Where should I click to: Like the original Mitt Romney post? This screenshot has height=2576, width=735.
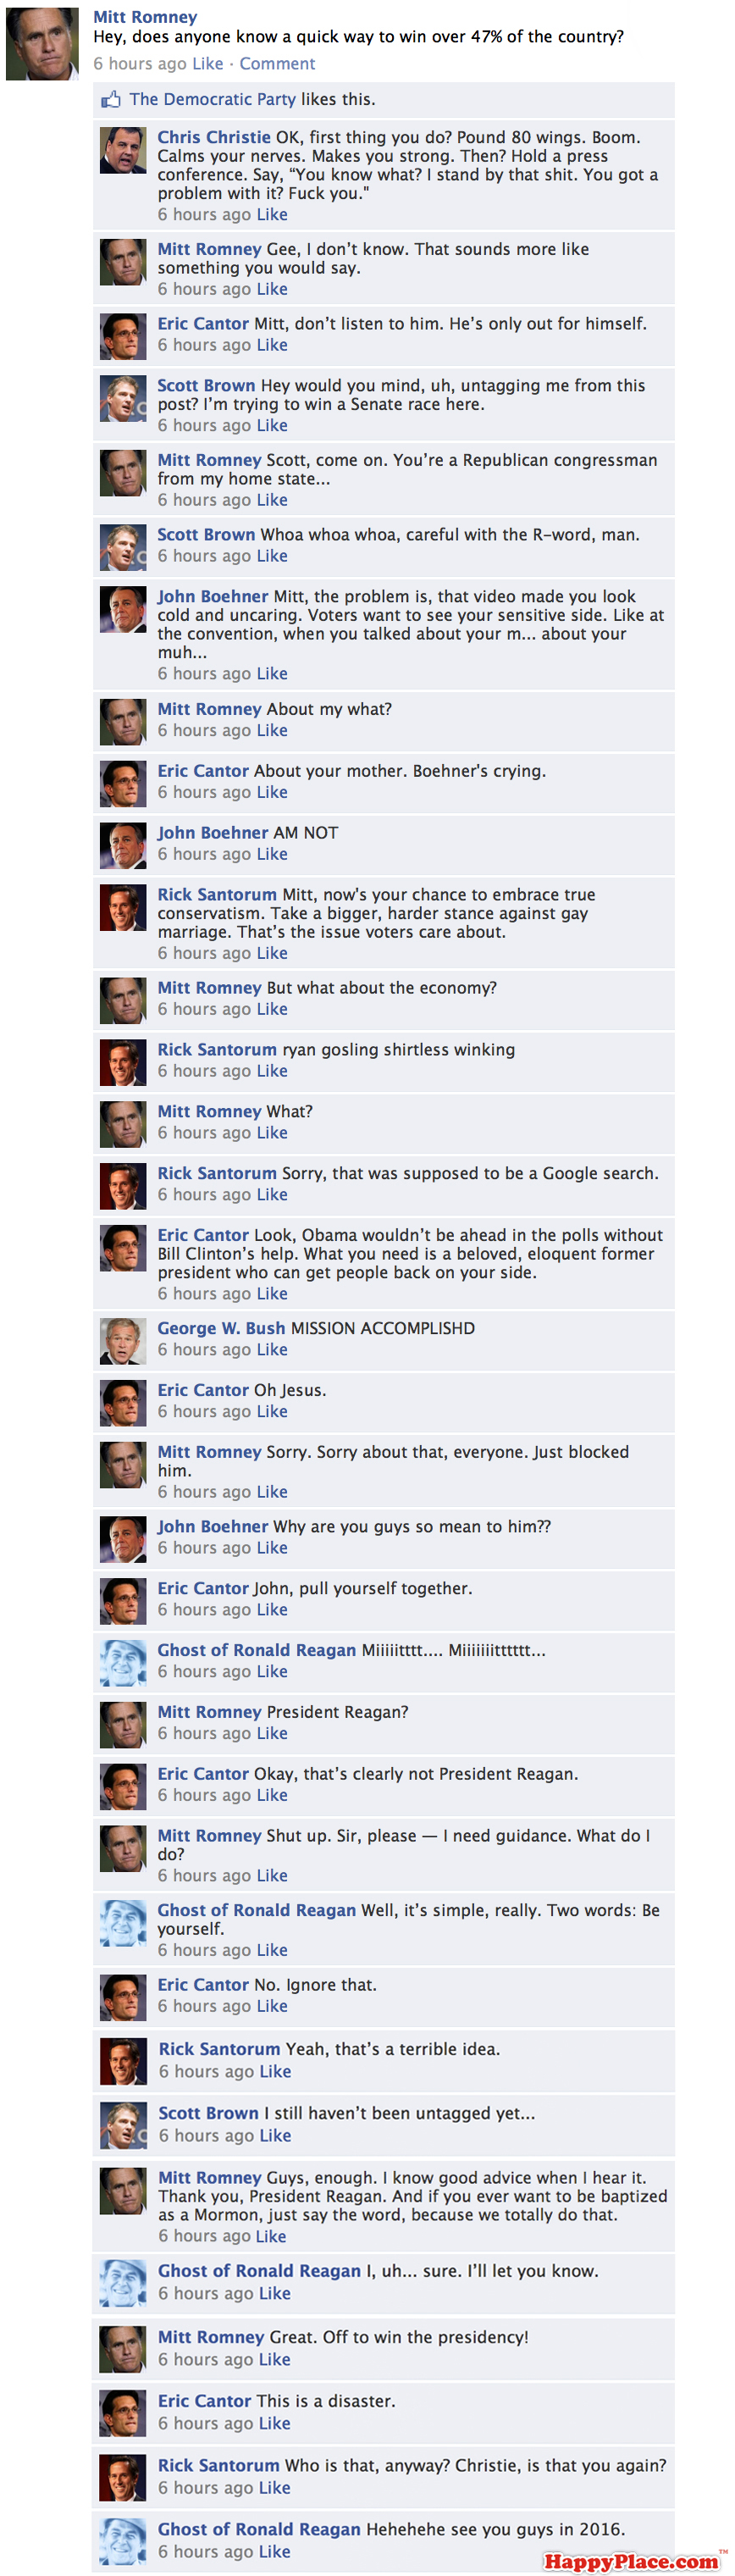208,63
